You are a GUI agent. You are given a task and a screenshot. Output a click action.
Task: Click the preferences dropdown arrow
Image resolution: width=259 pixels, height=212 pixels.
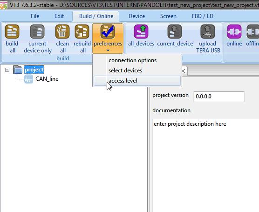(108, 50)
